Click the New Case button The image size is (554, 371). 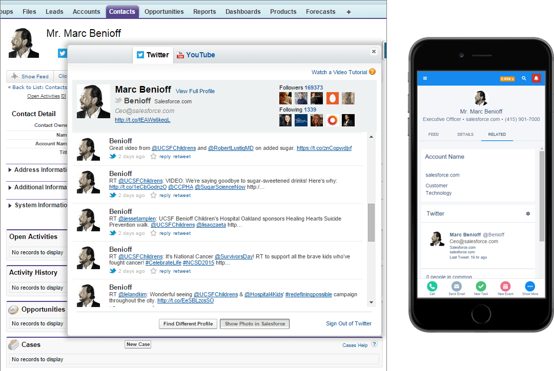click(x=138, y=344)
